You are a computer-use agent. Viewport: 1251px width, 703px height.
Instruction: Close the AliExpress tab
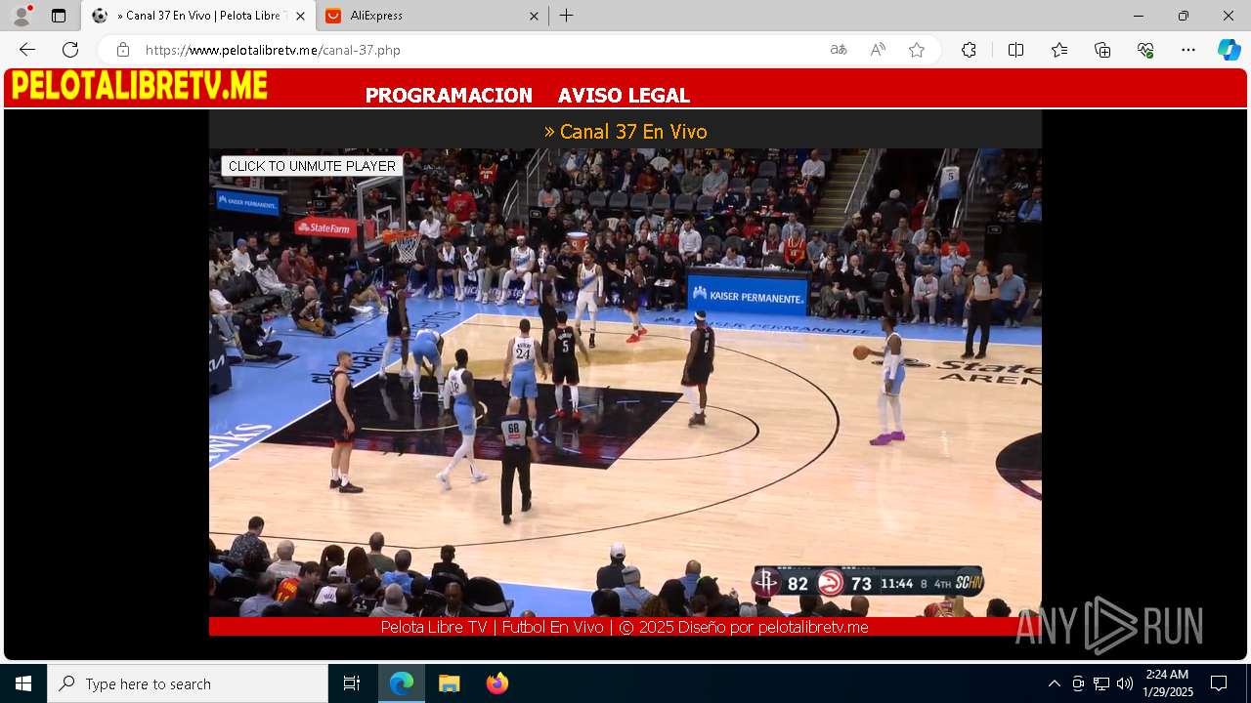click(534, 16)
